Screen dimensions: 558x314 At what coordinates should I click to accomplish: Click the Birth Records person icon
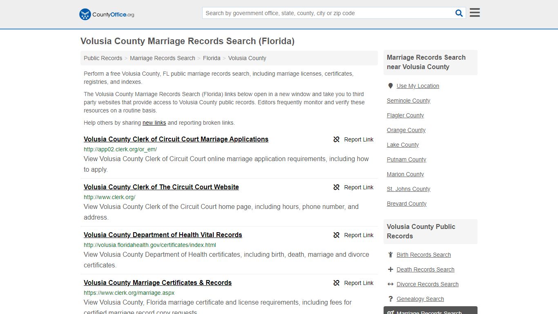[x=391, y=255]
